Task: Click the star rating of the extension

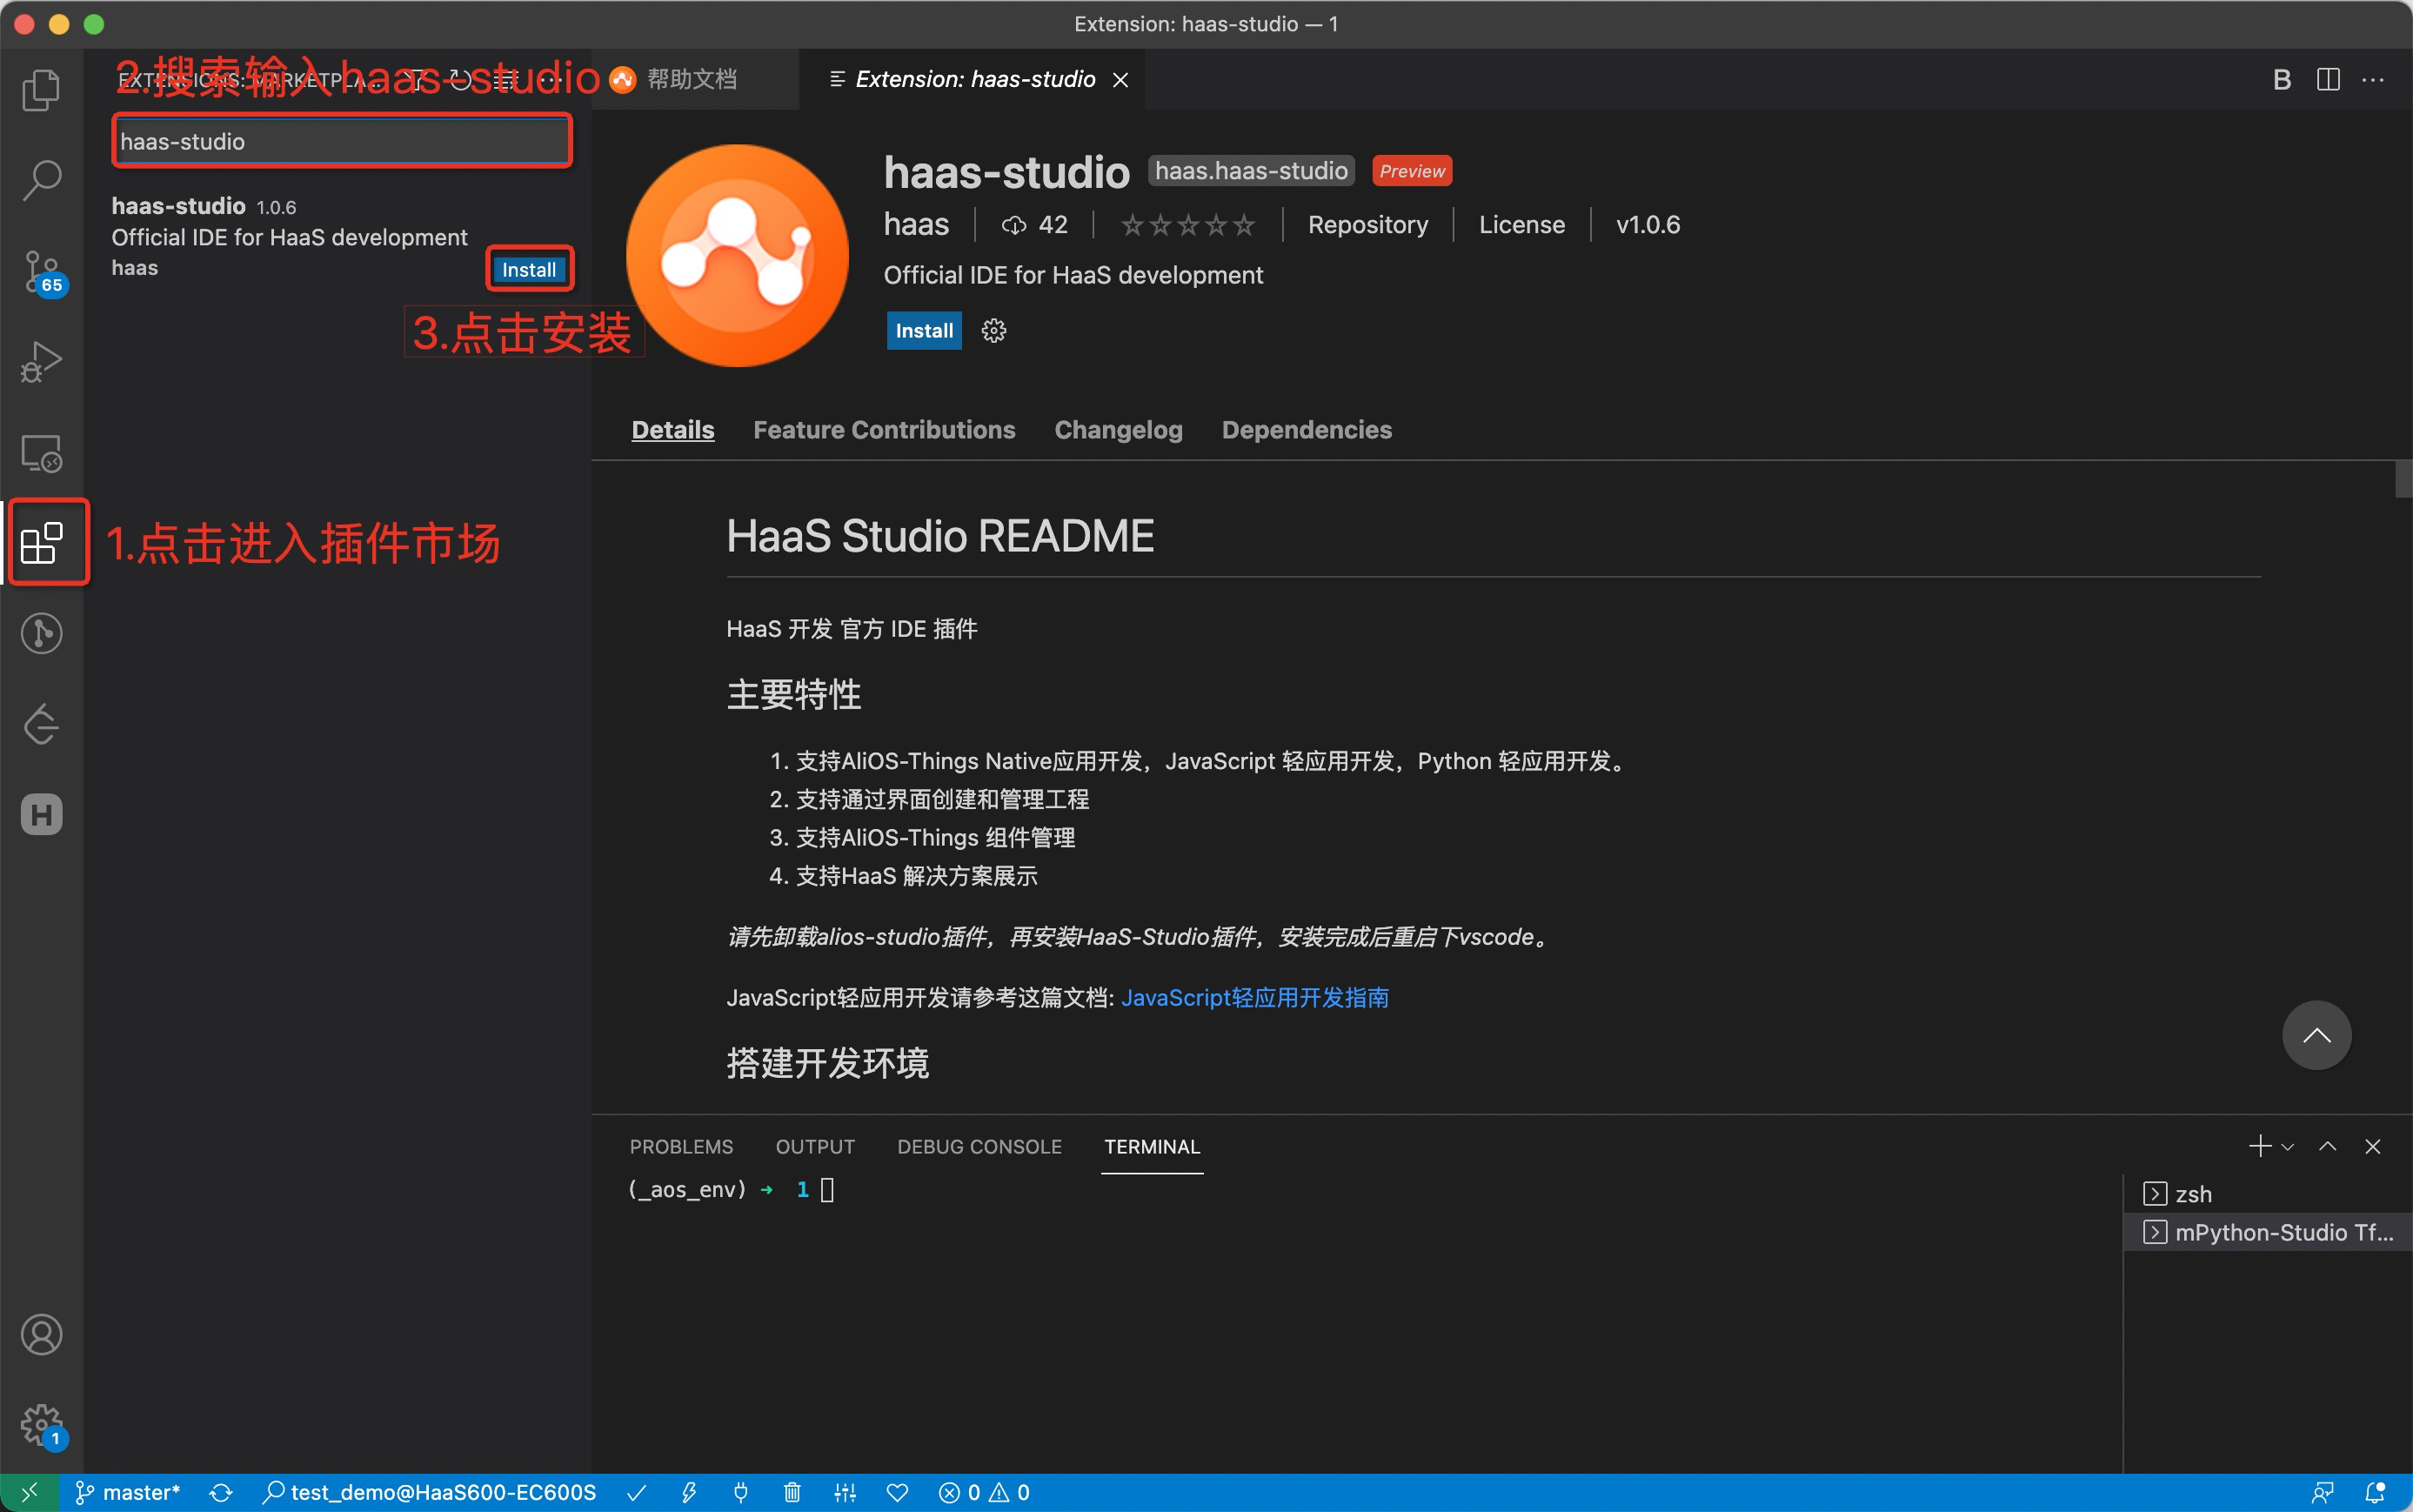Action: point(1187,226)
